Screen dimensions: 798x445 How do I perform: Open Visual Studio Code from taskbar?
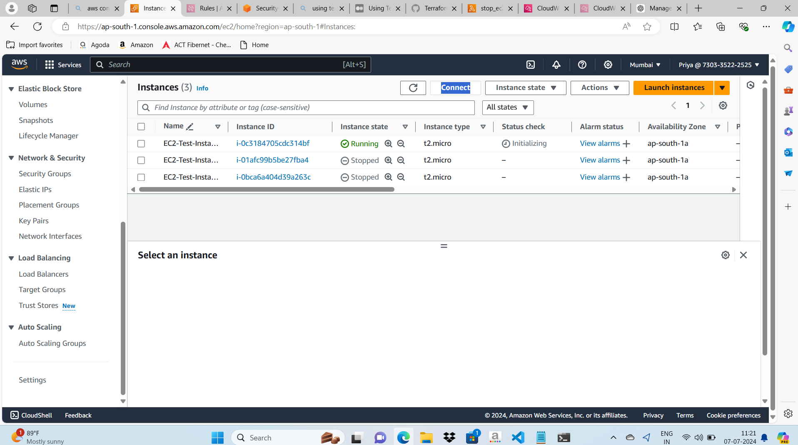point(518,437)
